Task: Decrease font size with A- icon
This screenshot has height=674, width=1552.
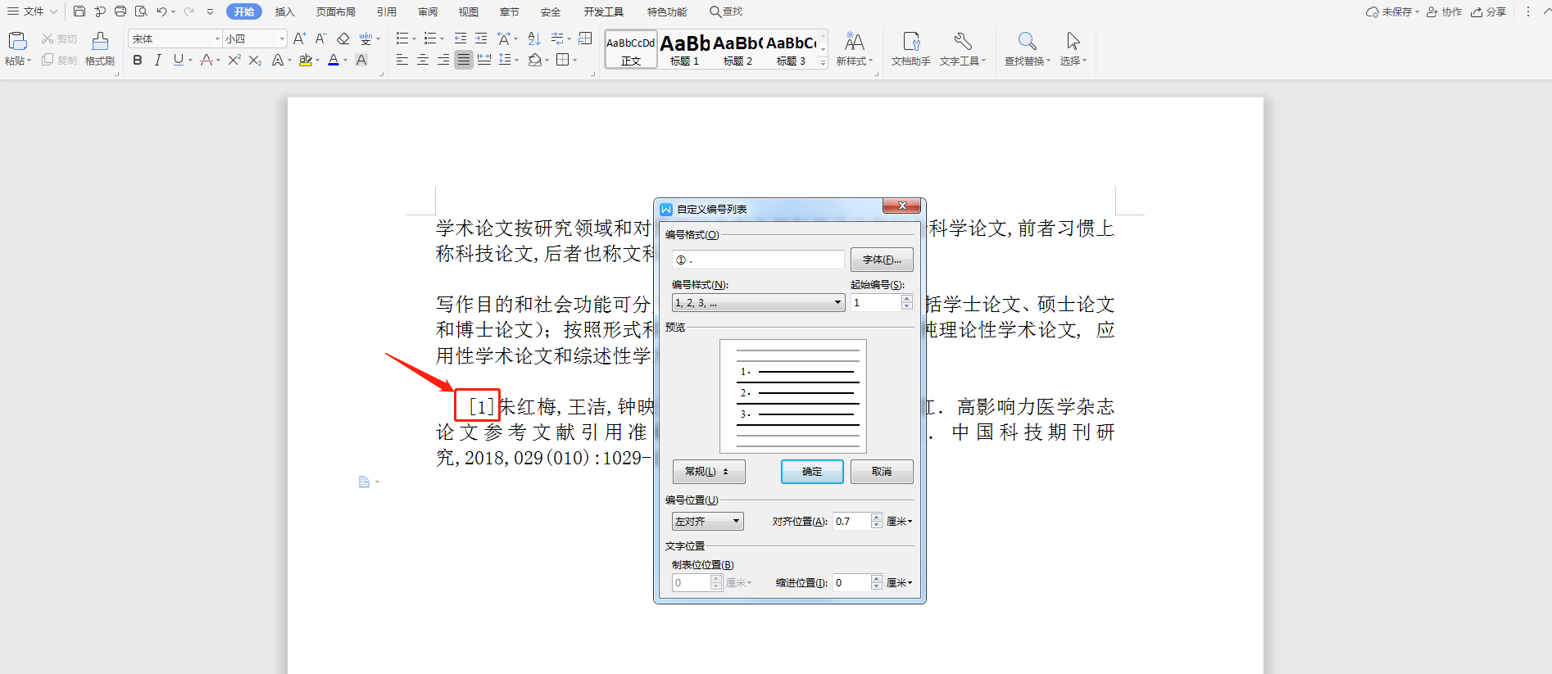Action: tap(320, 38)
